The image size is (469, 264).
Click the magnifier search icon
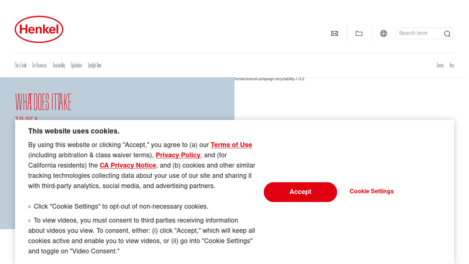click(x=447, y=34)
